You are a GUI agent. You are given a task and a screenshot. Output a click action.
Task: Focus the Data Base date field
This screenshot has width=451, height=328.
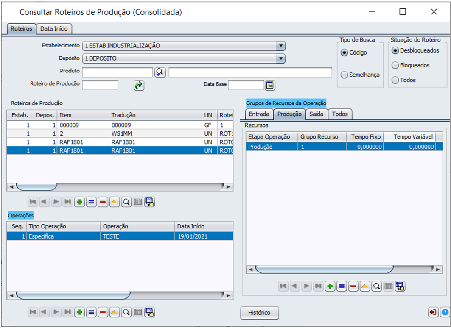coord(246,85)
